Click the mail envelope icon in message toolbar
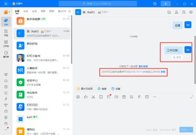 [x=147, y=97]
